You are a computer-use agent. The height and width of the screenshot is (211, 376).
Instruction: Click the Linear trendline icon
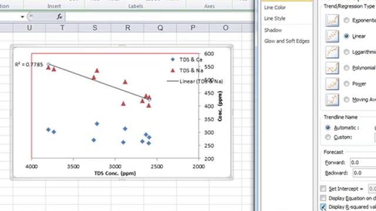tap(332, 36)
